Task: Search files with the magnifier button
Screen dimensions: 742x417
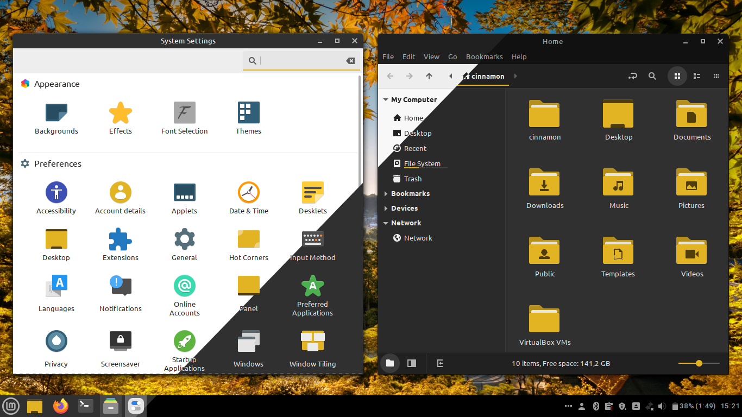Action: tap(652, 77)
